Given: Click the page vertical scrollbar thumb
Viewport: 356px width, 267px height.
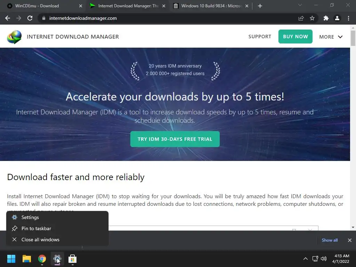Looking at the screenshot, I should tap(353, 38).
